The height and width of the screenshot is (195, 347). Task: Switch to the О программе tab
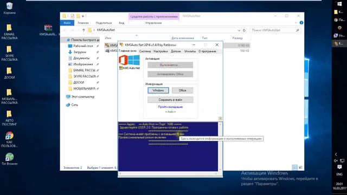tap(207, 51)
